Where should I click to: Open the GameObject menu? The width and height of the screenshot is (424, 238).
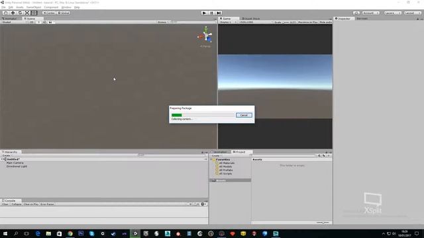(x=34, y=7)
